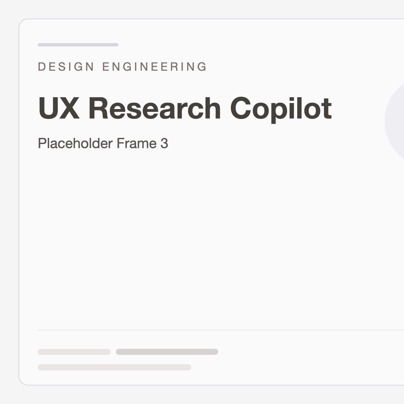Click the card's rounded top-left corner border
The image size is (404, 404).
21,21
